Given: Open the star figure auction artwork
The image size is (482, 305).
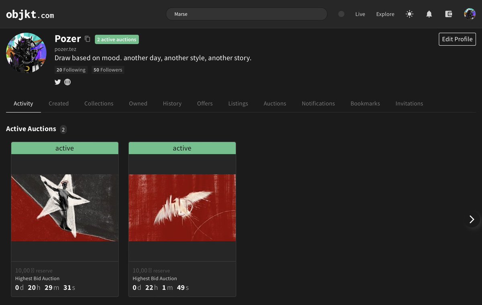Looking at the screenshot, I should [65, 208].
